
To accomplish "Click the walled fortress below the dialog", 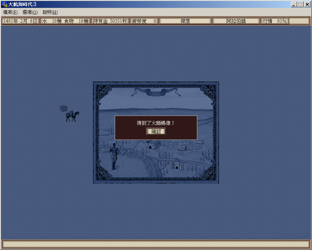I will 154,145.
